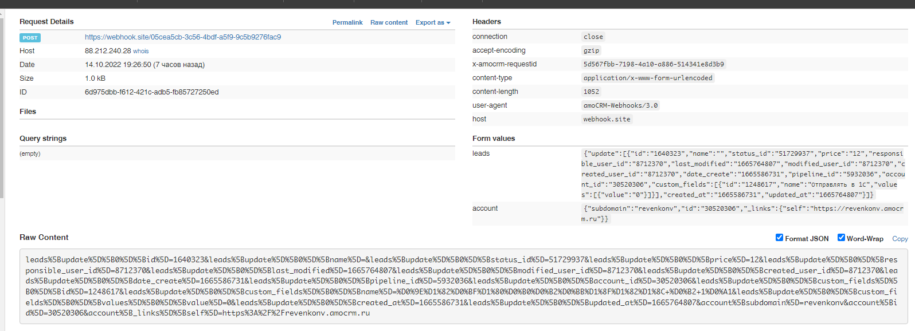
Task: Select the x-amocrm-requestid header value
Action: [654, 64]
